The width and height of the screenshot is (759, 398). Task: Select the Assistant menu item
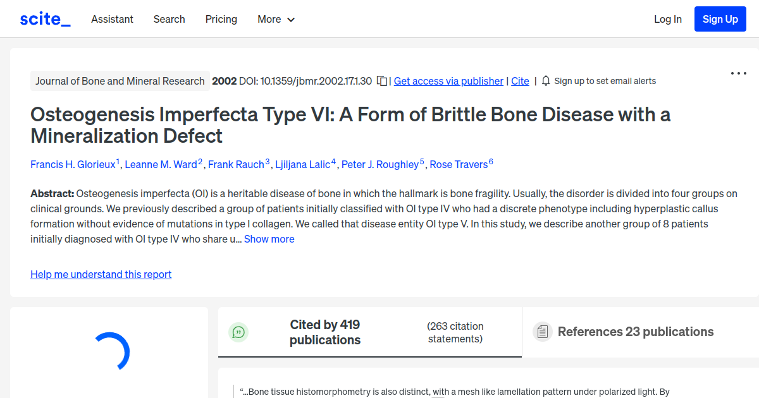point(112,20)
